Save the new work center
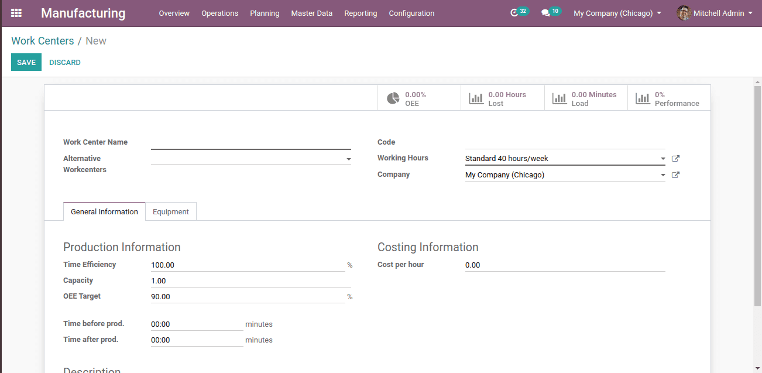This screenshot has width=762, height=373. pyautogui.click(x=26, y=62)
